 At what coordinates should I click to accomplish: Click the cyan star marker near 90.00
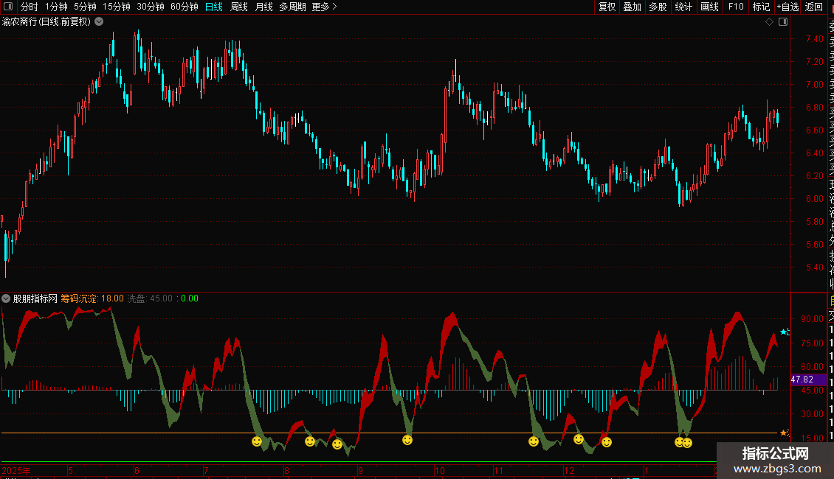coord(784,332)
